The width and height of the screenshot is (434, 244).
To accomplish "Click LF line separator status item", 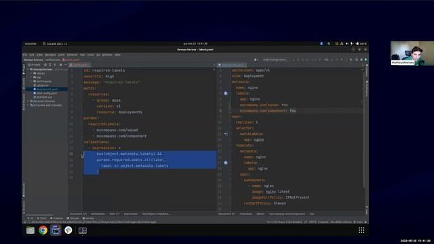I will point(305,222).
